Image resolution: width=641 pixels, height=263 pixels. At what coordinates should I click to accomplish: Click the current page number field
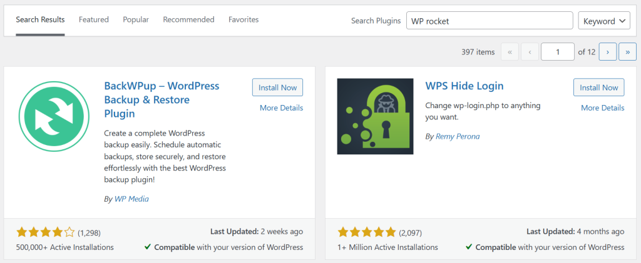(x=557, y=52)
